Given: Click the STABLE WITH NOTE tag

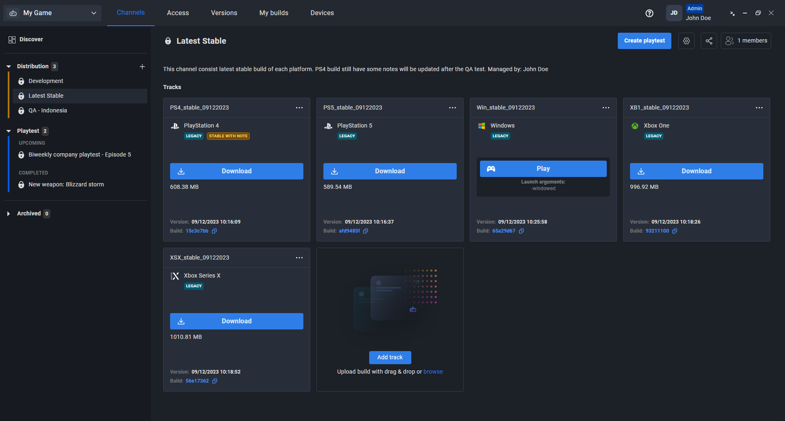Looking at the screenshot, I should (x=228, y=136).
